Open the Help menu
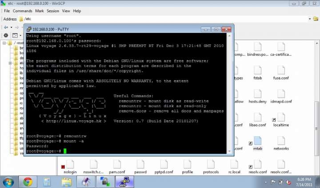 tap(77, 11)
